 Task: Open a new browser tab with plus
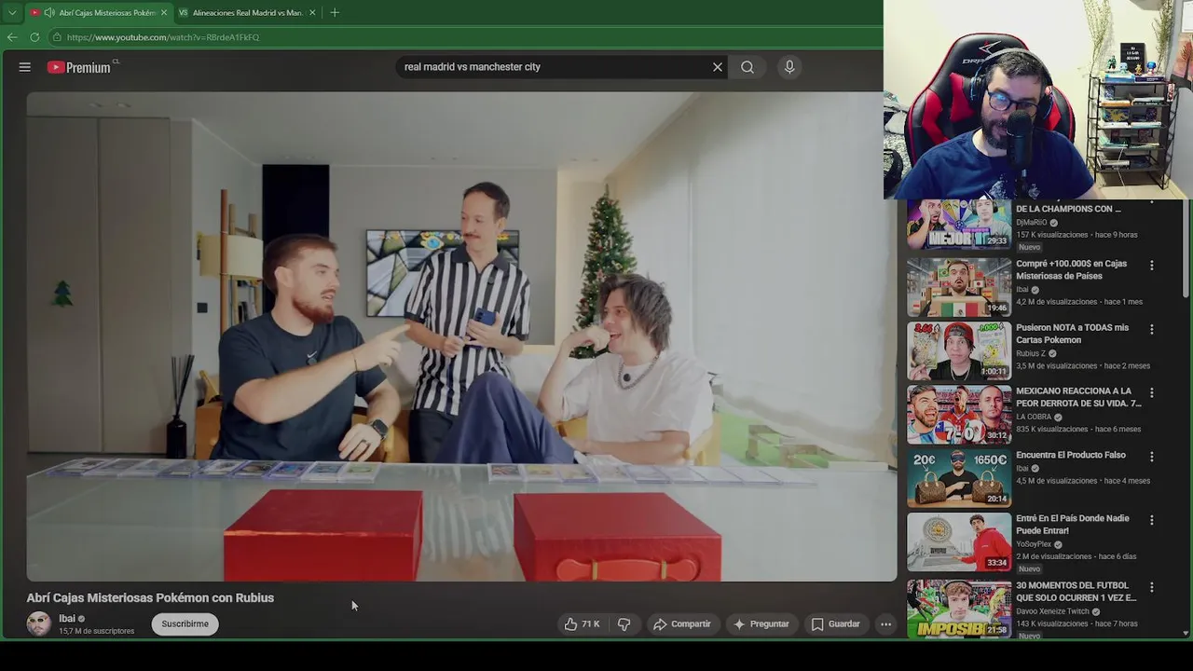pyautogui.click(x=335, y=13)
